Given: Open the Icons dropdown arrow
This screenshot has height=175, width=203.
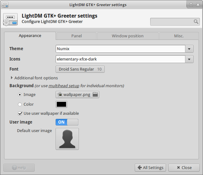Looking at the screenshot, I should [189, 59].
